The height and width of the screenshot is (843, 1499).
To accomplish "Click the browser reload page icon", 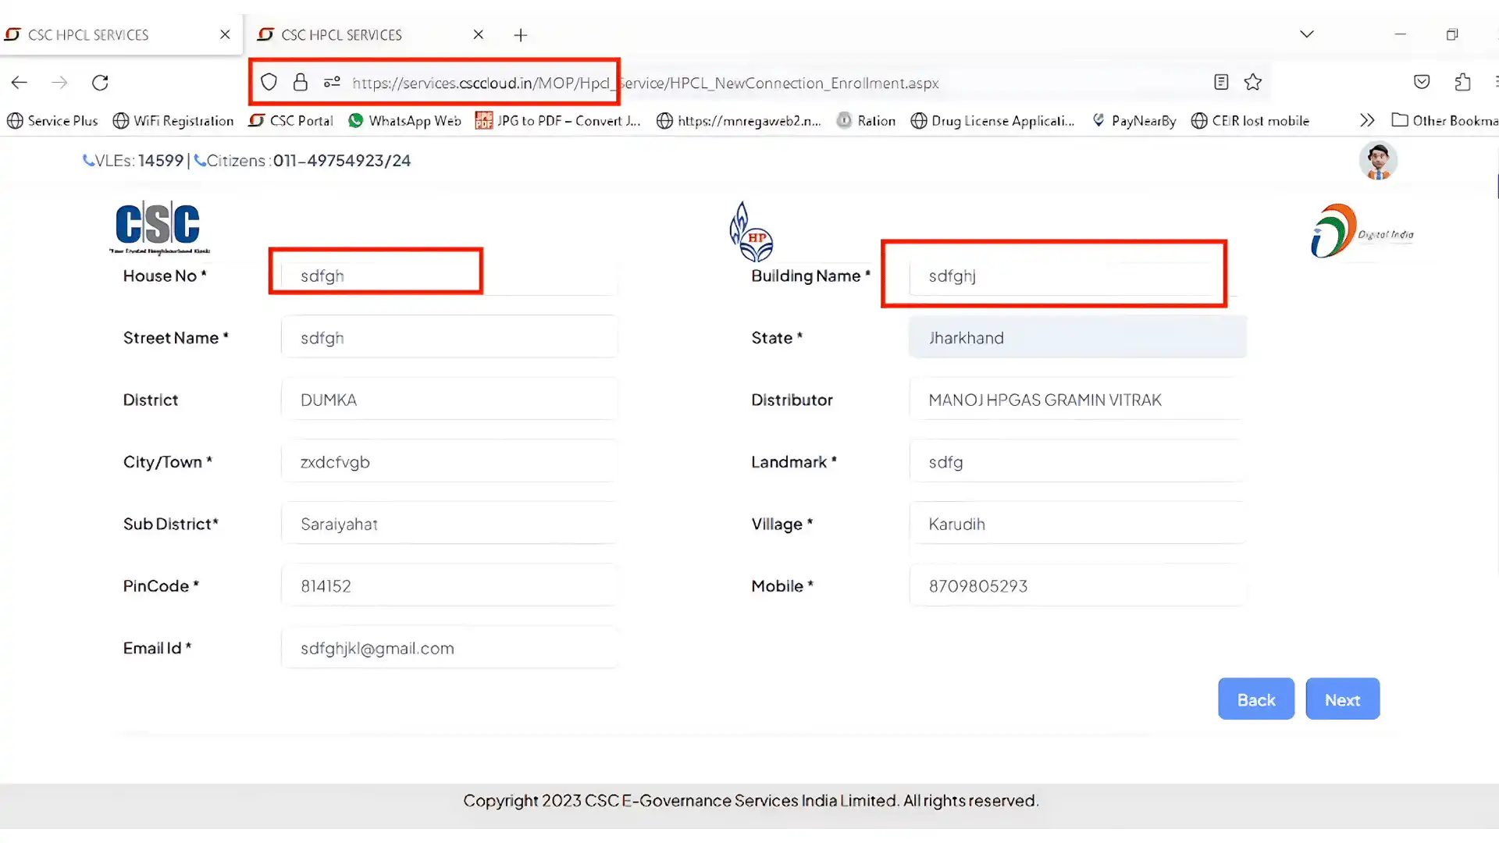I will click(100, 83).
